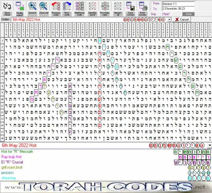
Task: Select the 'Unmark all' text label
Action: click(118, 14)
